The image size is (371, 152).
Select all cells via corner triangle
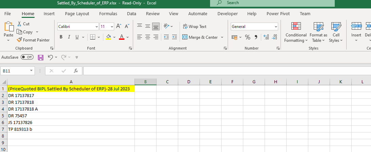(x=4, y=82)
